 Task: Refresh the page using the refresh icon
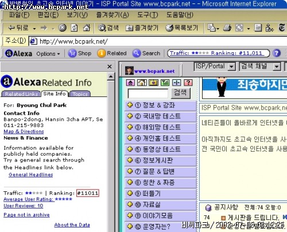(x=74, y=28)
